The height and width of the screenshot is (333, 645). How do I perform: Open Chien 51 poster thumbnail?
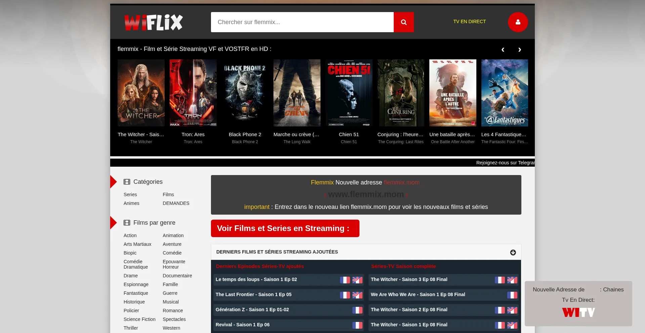tap(349, 93)
